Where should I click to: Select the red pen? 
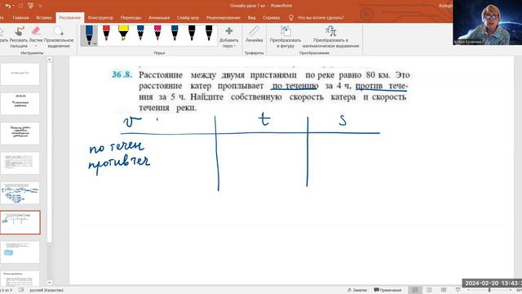106,33
